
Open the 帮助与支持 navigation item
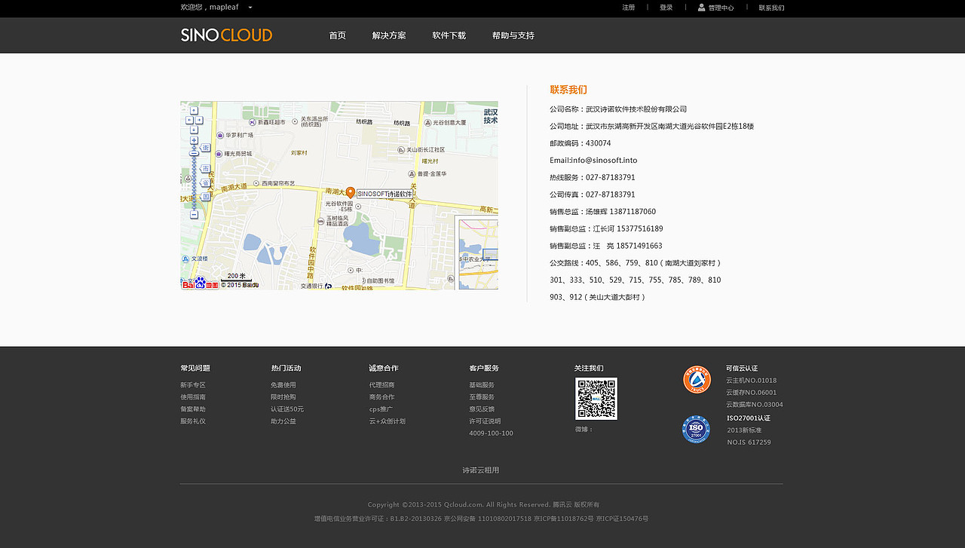pyautogui.click(x=513, y=35)
